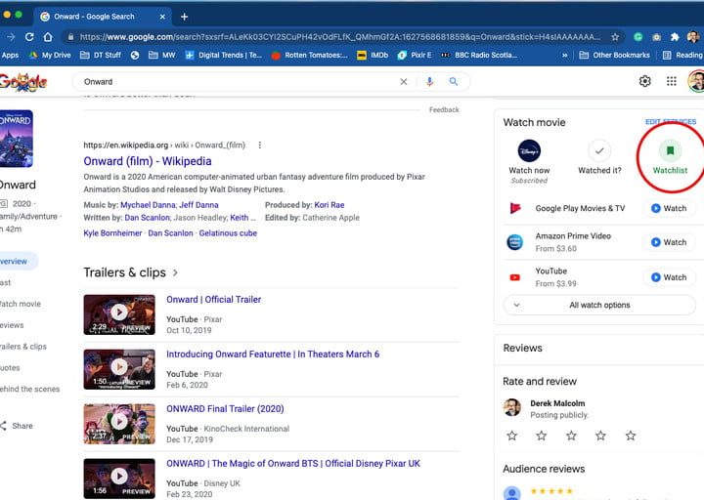704x500 pixels.
Task: Rate one star in Rate and review
Action: (511, 436)
